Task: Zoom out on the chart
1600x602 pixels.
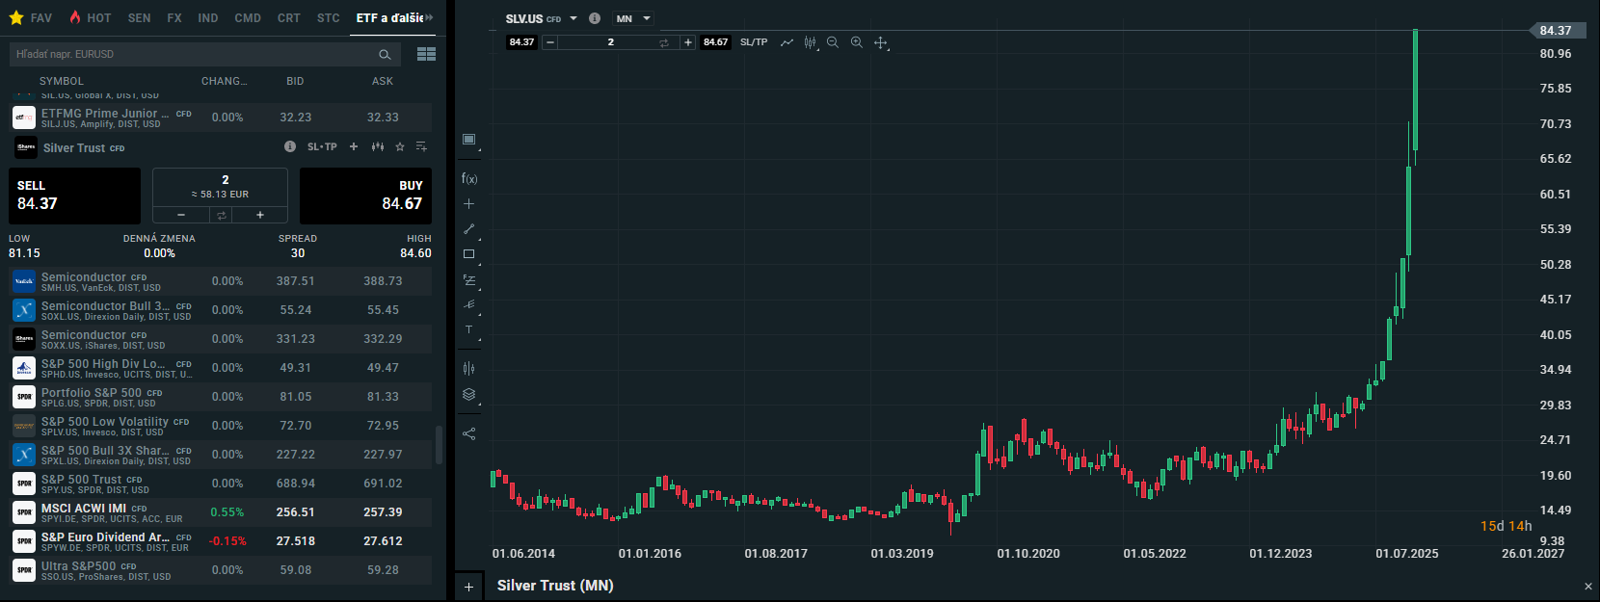Action: [x=833, y=42]
